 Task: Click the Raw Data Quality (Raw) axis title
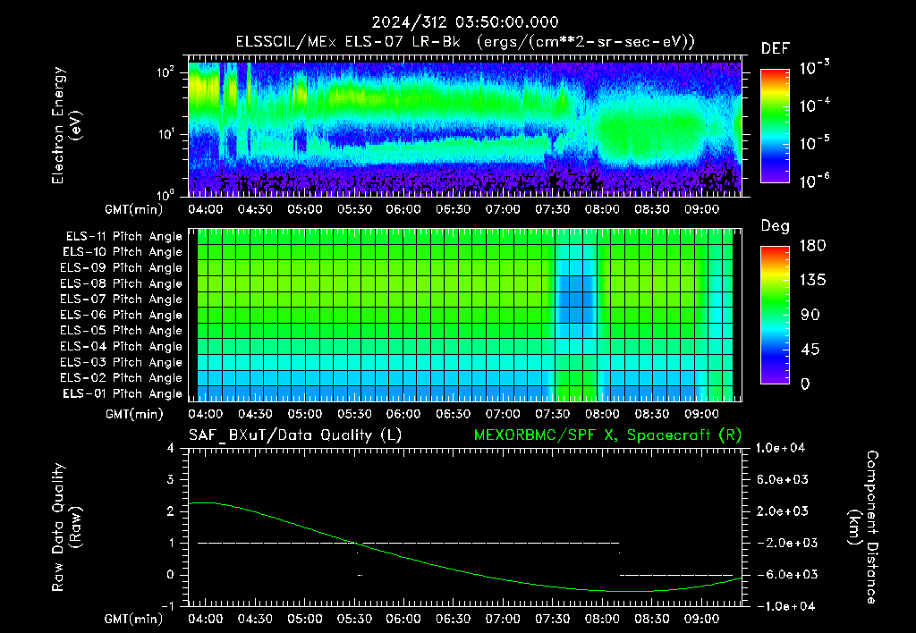(x=66, y=527)
